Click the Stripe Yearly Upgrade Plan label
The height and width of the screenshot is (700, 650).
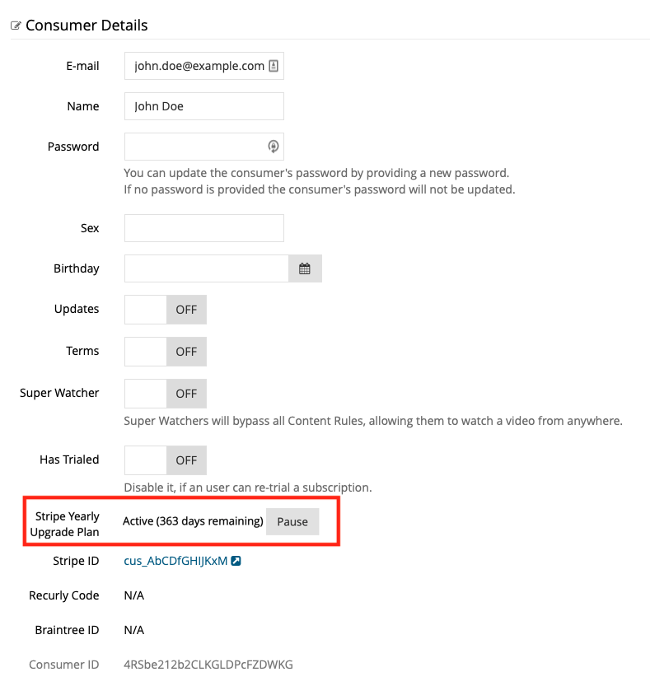point(65,524)
